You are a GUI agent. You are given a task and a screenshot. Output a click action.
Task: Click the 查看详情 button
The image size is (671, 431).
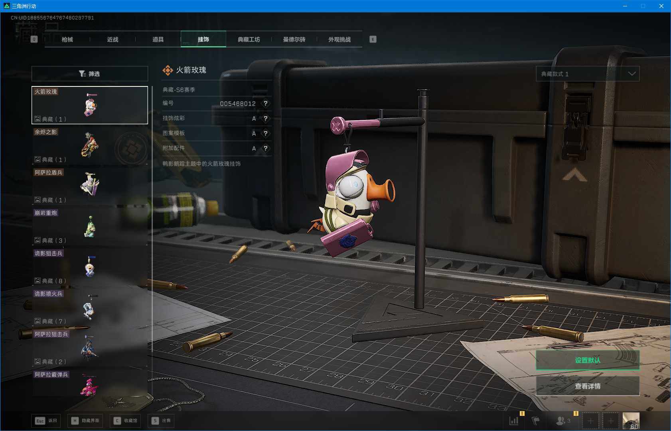tap(587, 386)
